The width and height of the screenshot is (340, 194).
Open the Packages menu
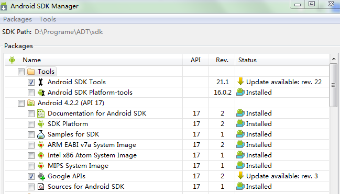click(17, 19)
